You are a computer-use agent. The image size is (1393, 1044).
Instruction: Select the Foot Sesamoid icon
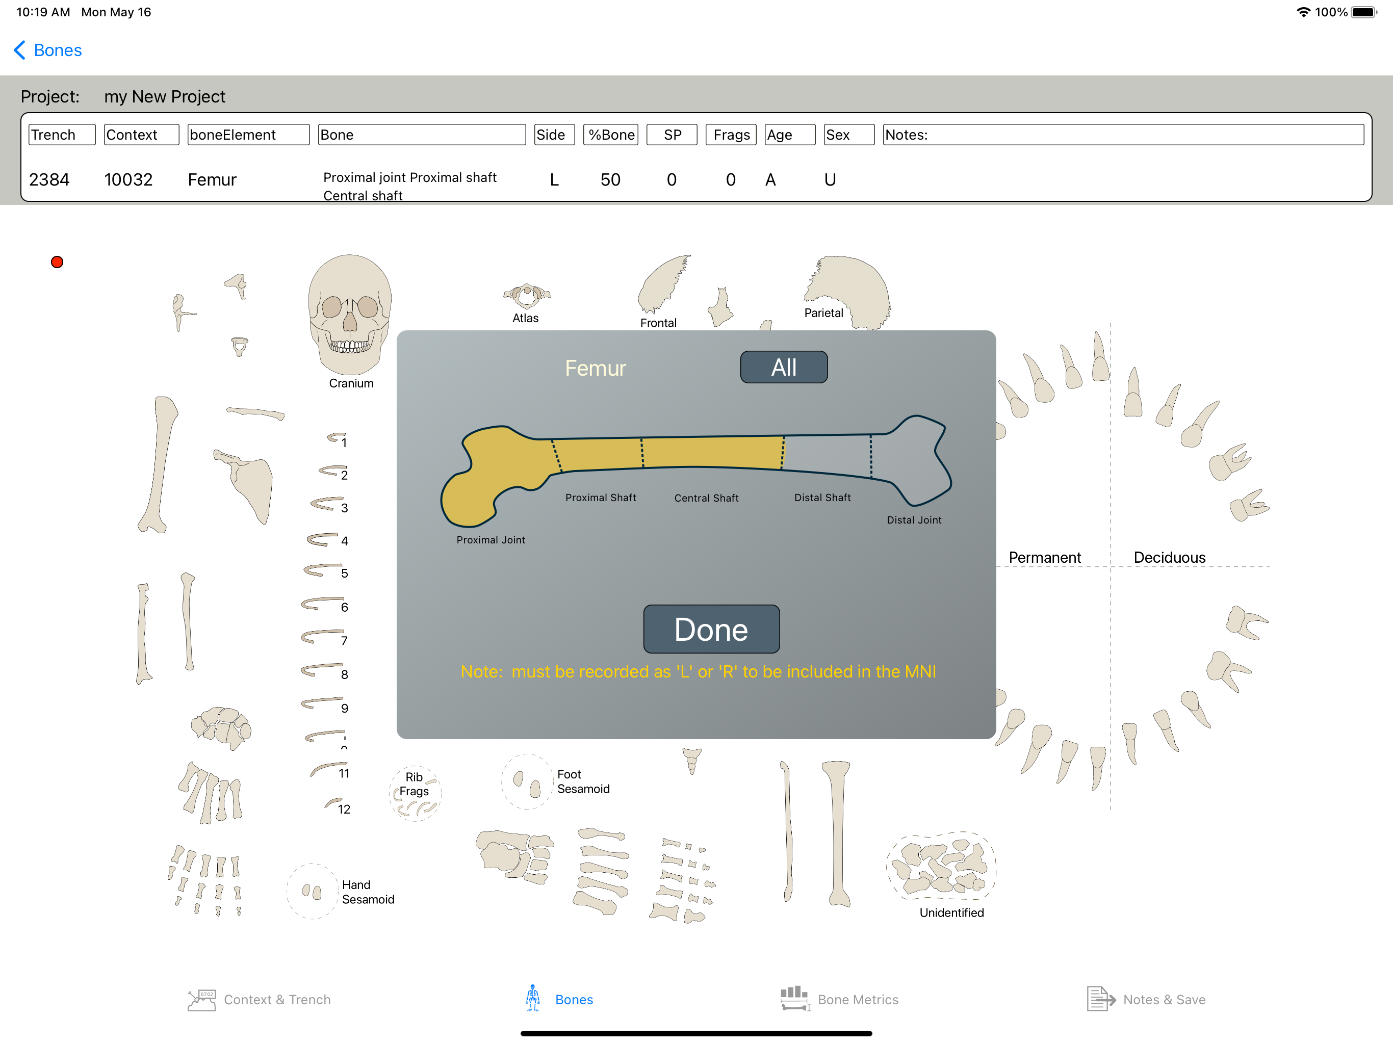point(527,782)
